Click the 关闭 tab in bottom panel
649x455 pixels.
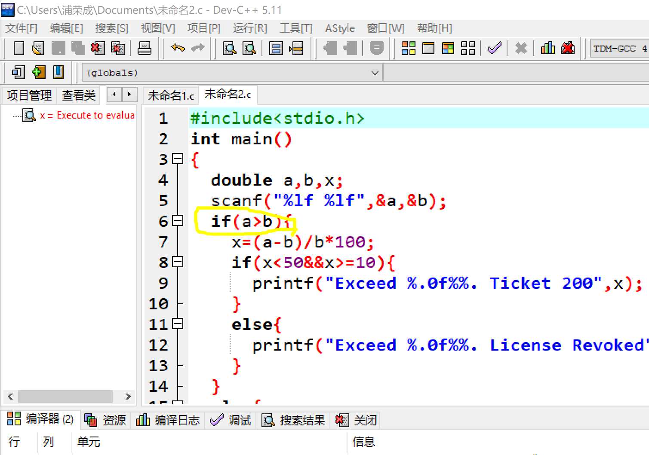click(x=356, y=420)
